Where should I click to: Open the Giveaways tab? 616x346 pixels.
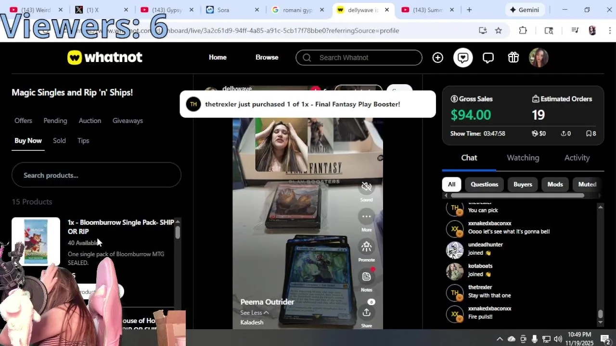(128, 121)
